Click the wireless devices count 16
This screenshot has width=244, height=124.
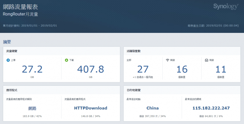click(182, 69)
